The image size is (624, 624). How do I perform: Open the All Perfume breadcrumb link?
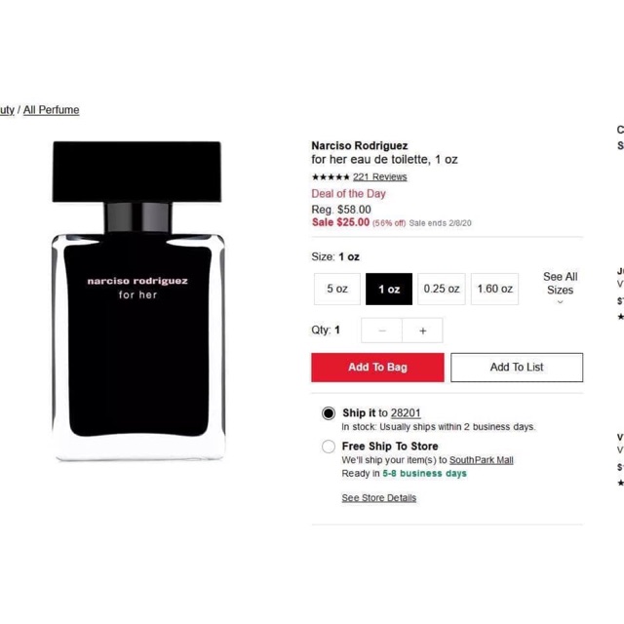coord(52,110)
